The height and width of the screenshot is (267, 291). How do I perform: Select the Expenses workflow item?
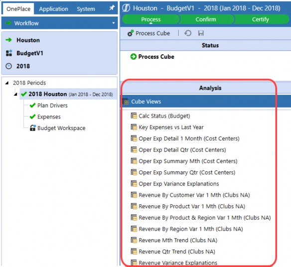[x=45, y=117]
